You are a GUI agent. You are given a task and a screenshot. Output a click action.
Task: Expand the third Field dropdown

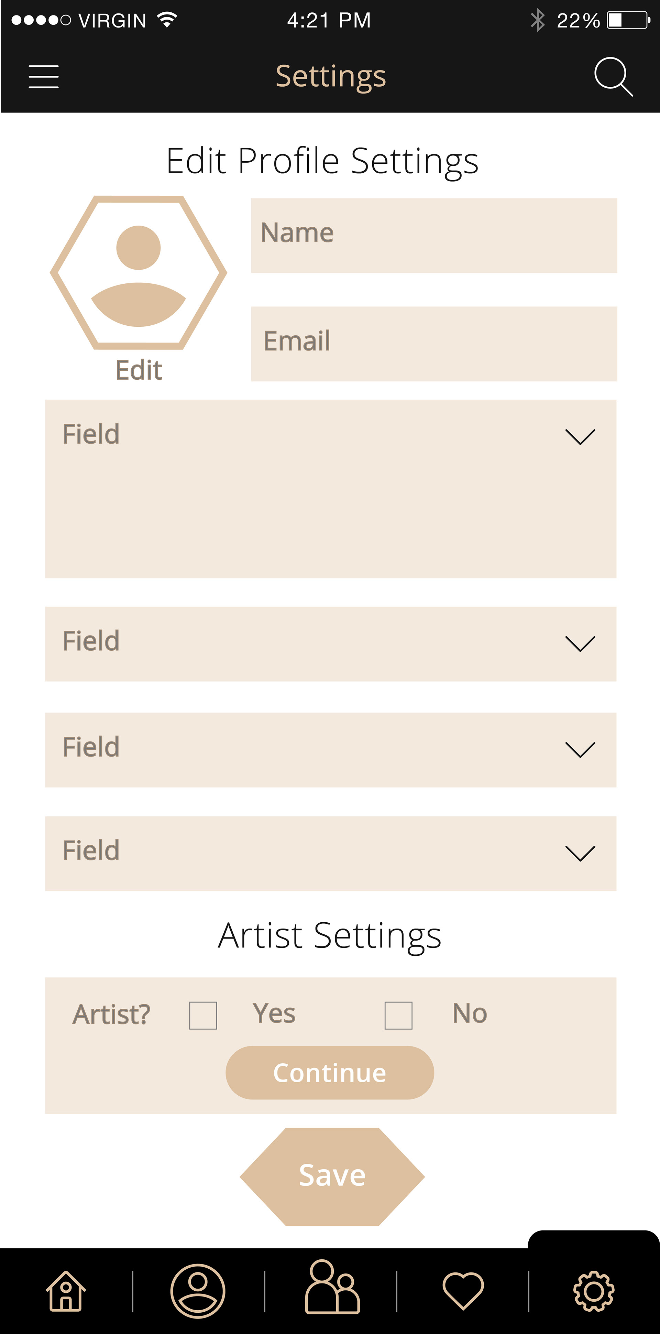click(580, 749)
